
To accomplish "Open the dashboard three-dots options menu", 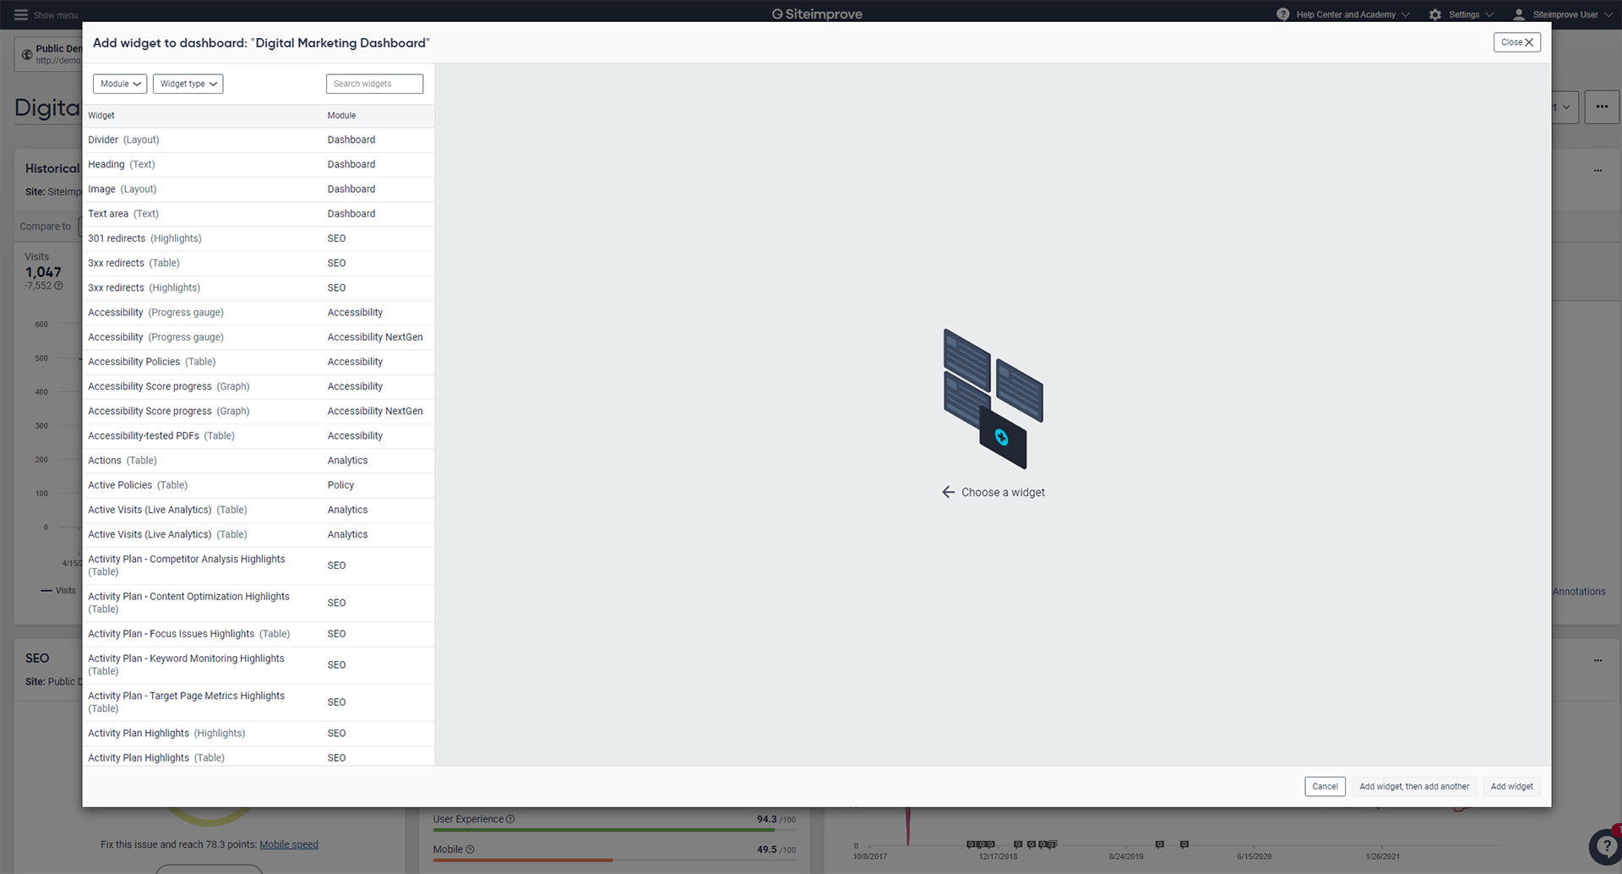I will click(x=1602, y=107).
